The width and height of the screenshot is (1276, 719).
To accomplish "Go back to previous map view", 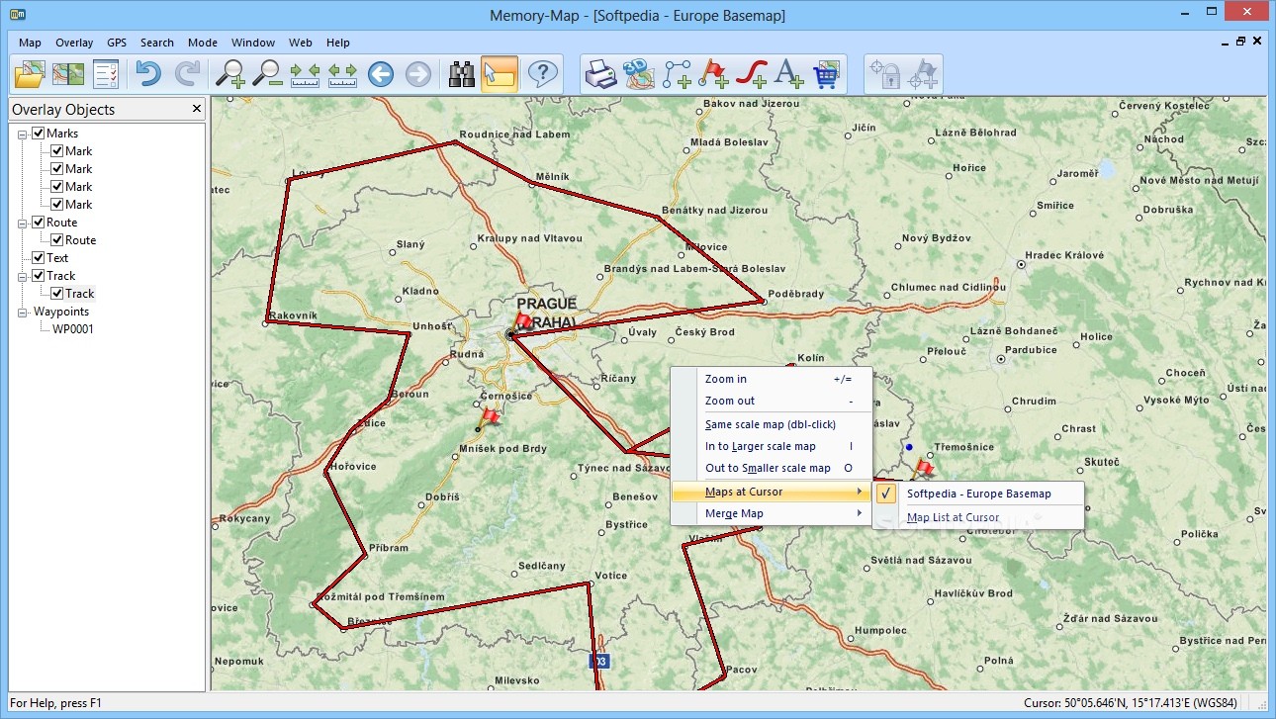I will point(381,74).
